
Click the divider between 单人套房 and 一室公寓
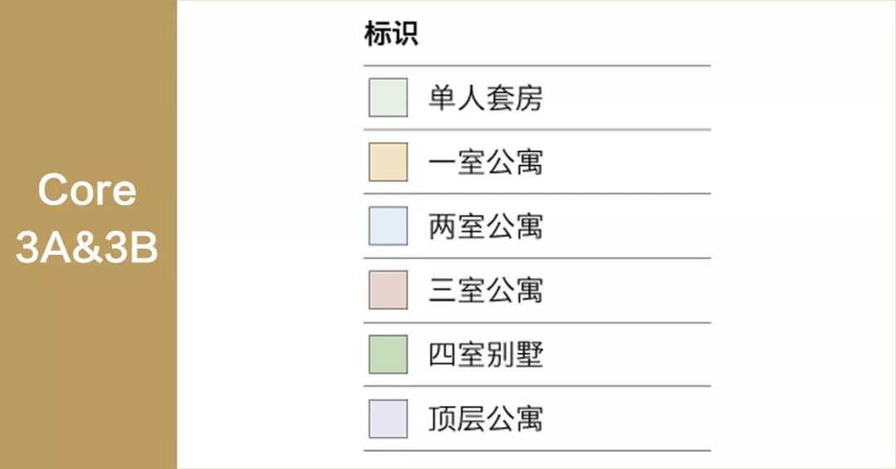point(537,129)
